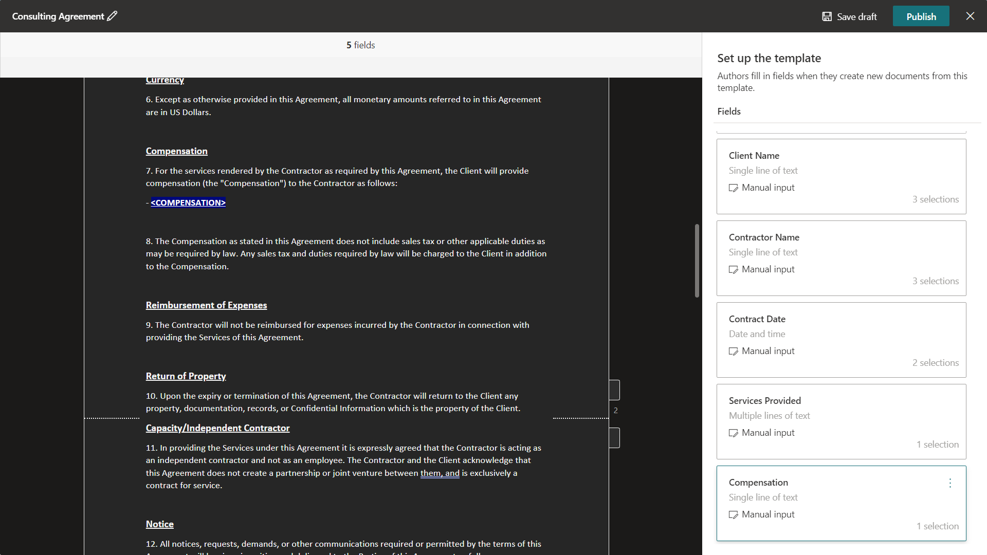Image resolution: width=987 pixels, height=555 pixels.
Task: Open the Compensation field's three-dot menu
Action: [950, 483]
